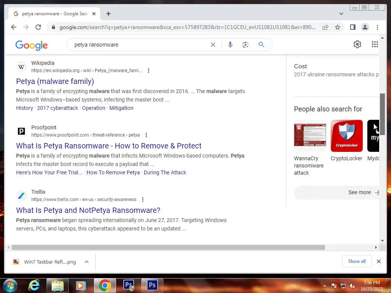
Task: Search by voice microphone icon
Action: click(x=230, y=45)
